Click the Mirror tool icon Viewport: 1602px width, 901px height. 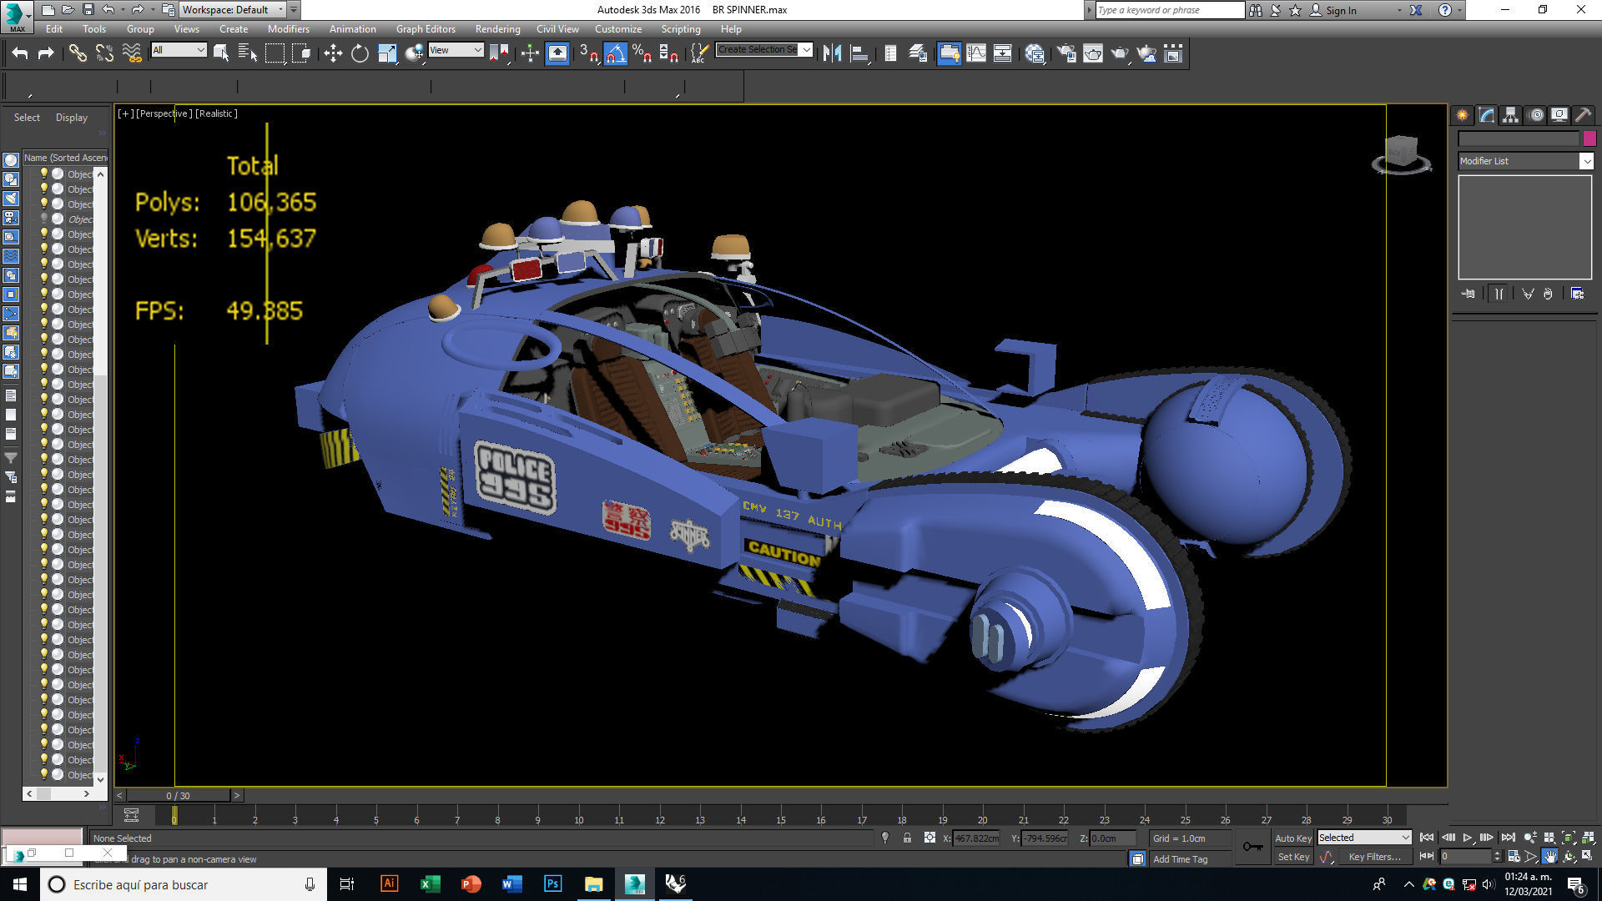[x=832, y=53]
